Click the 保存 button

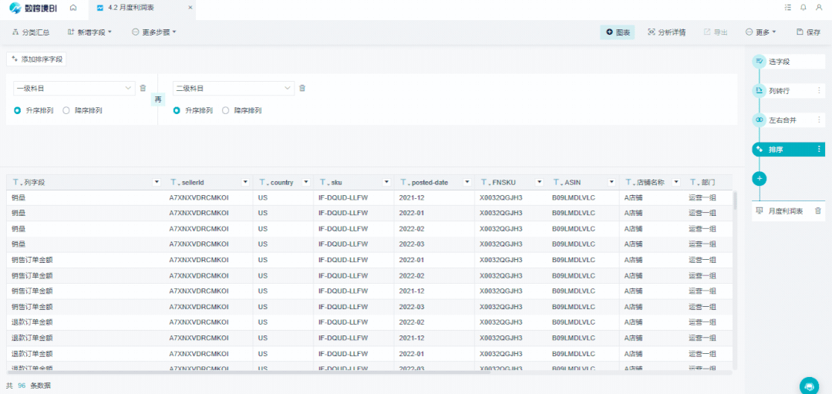tap(808, 32)
